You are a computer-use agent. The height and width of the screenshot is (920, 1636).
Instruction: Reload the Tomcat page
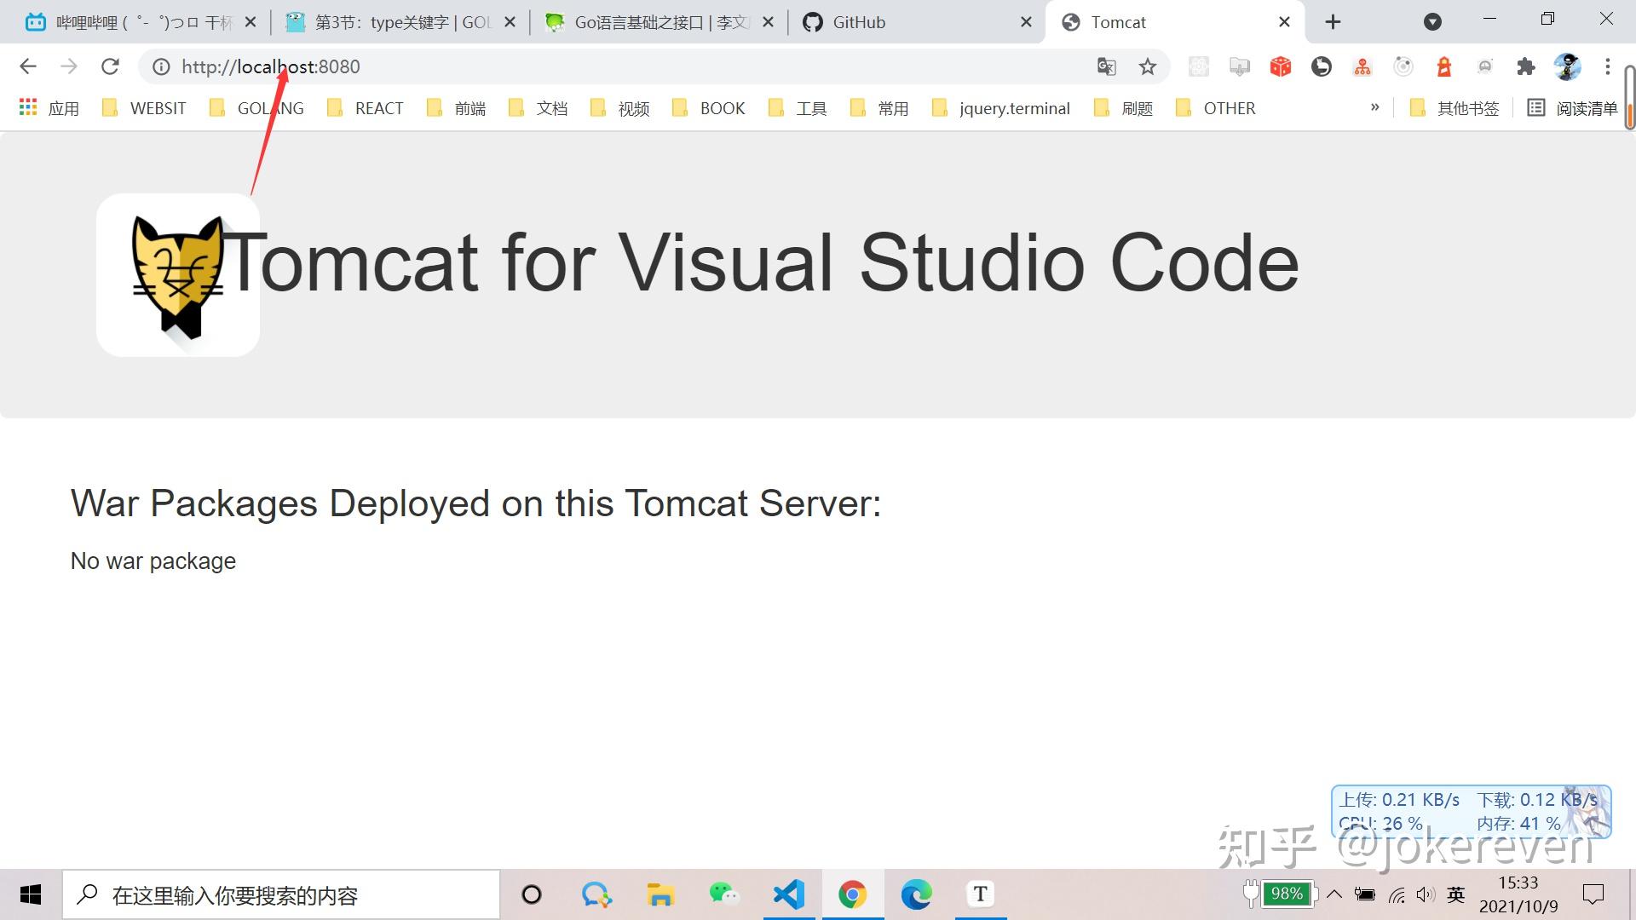pos(110,66)
